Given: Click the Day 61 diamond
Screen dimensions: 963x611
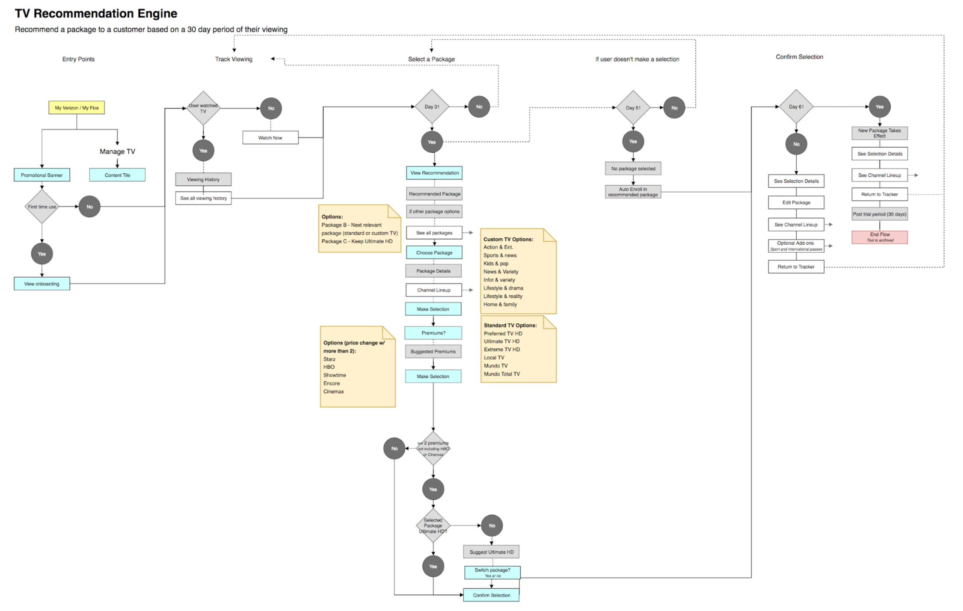Looking at the screenshot, I should tap(796, 107).
